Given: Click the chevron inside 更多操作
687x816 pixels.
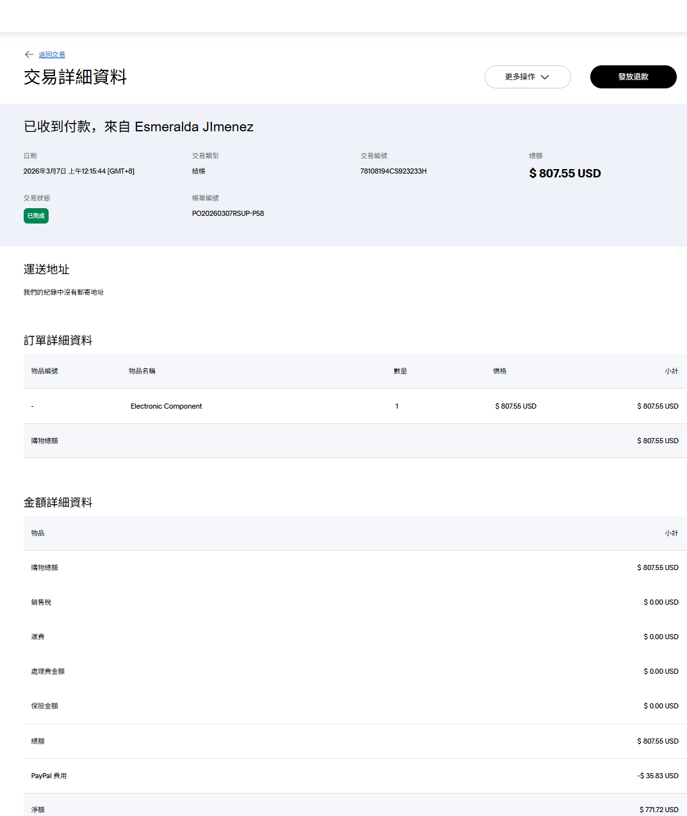Looking at the screenshot, I should pos(545,77).
